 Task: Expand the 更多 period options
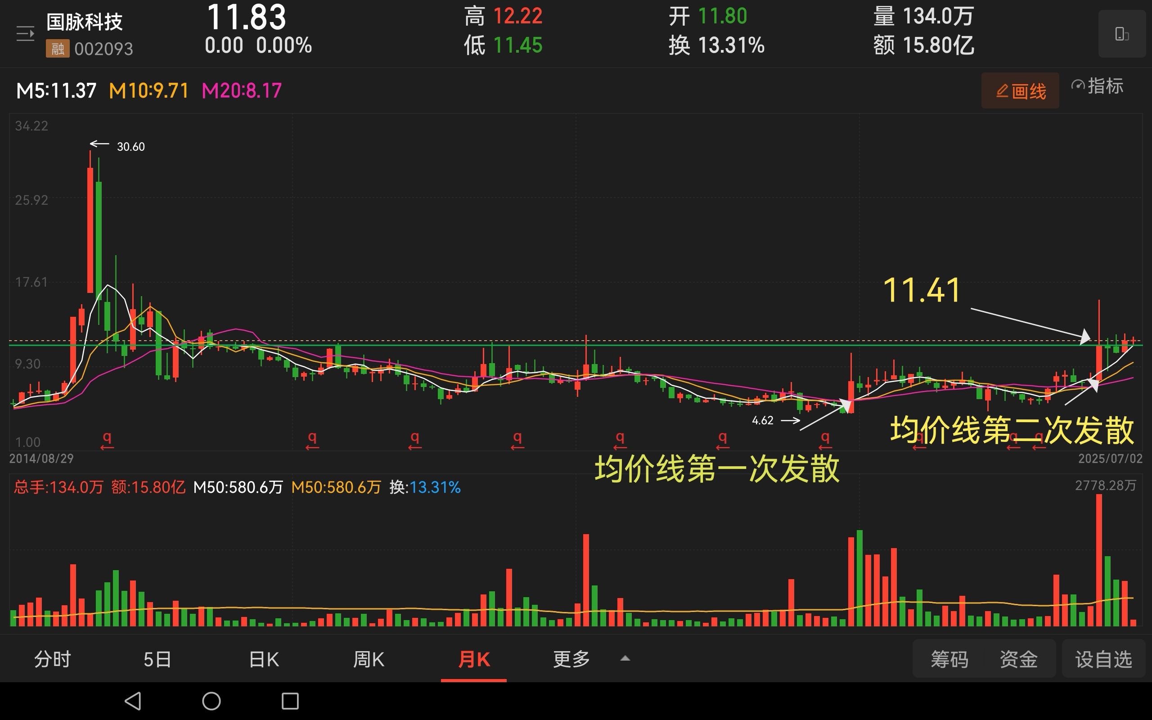(571, 660)
